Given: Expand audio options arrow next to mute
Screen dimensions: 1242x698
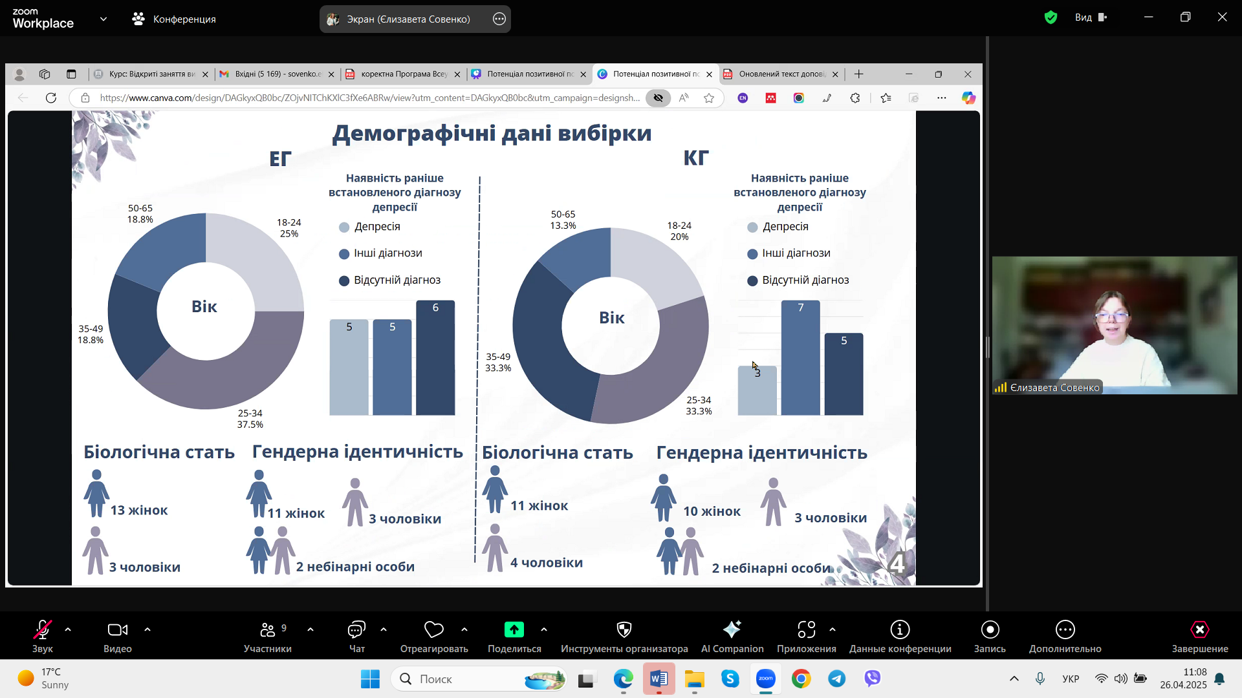Looking at the screenshot, I should pos(68,629).
